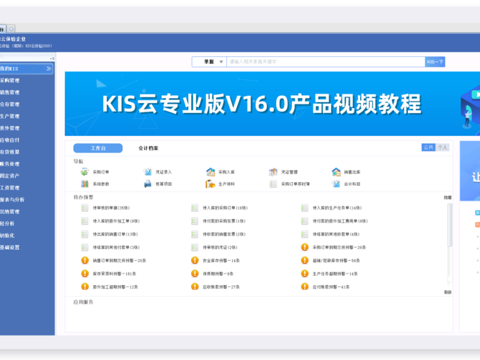Viewport: 480px width, 360px height.
Task: Collapse sidebar with 我的KIS double chevron
Action: (49, 68)
